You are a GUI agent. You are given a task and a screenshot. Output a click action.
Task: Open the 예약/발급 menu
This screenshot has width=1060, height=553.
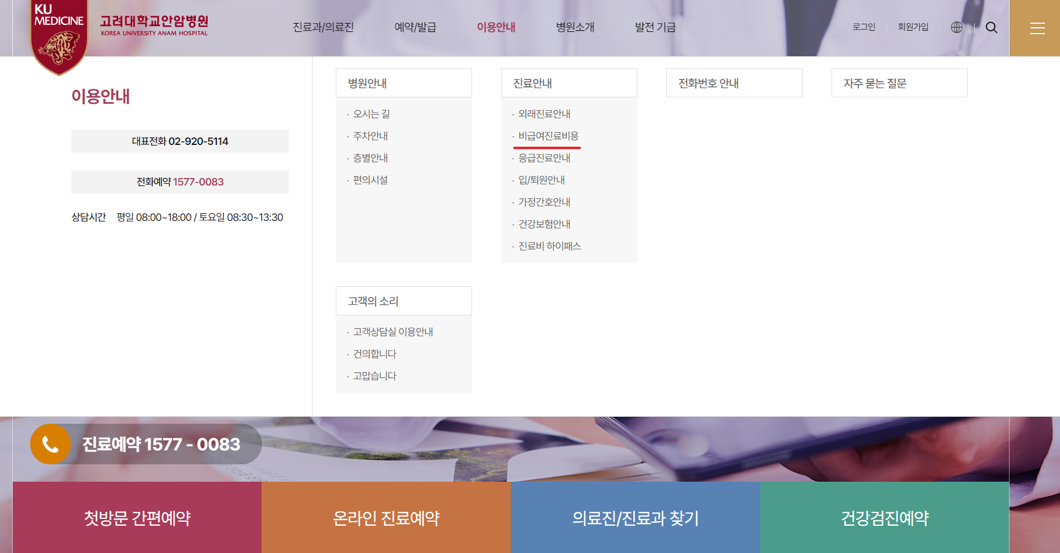coord(415,27)
